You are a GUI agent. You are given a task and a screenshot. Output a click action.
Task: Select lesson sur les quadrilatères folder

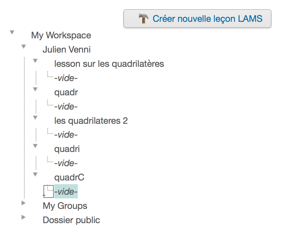[x=109, y=64]
